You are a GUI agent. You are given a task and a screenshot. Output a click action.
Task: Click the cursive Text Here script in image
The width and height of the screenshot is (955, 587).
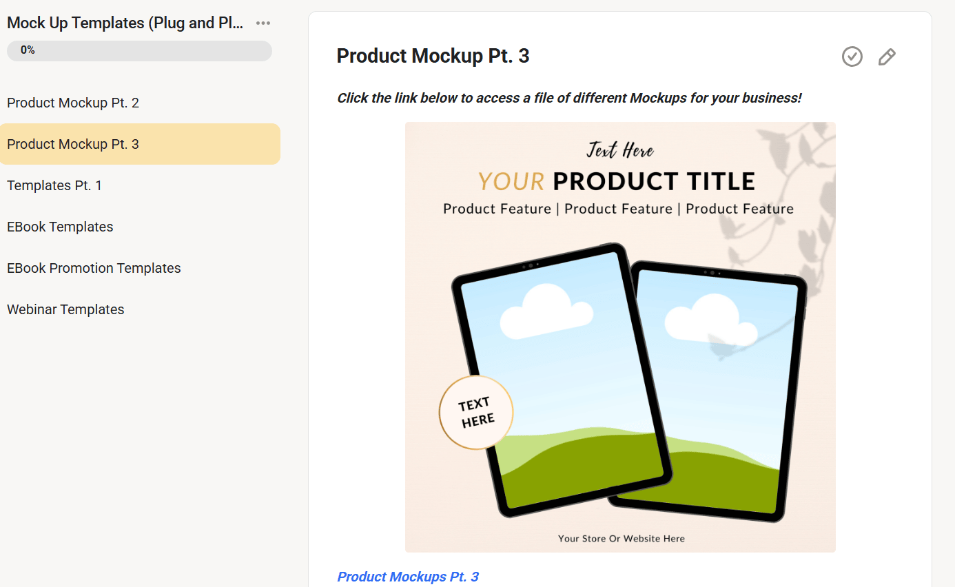[x=620, y=150]
